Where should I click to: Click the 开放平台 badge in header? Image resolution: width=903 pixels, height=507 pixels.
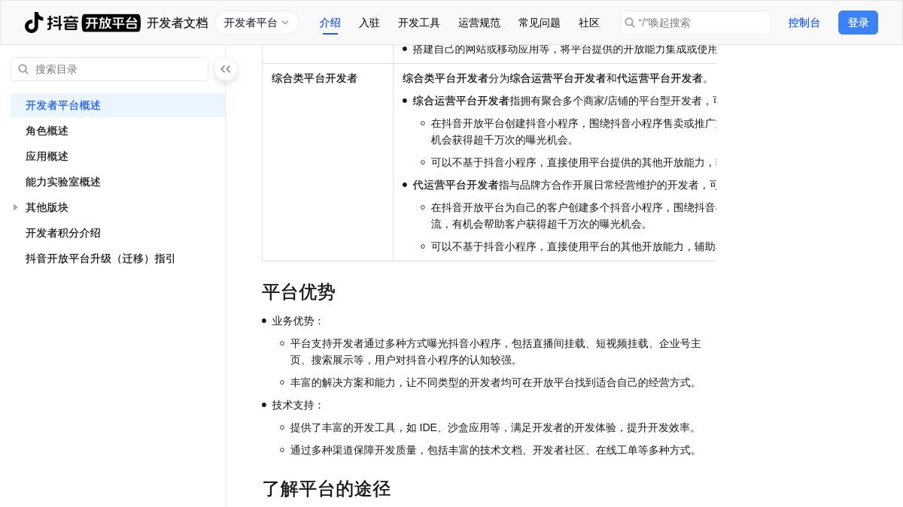click(x=111, y=23)
